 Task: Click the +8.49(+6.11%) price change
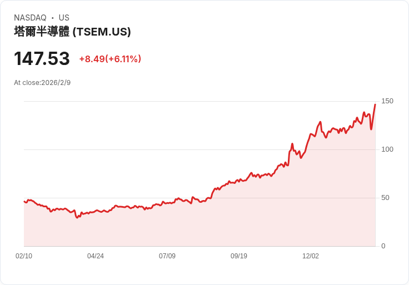110,59
